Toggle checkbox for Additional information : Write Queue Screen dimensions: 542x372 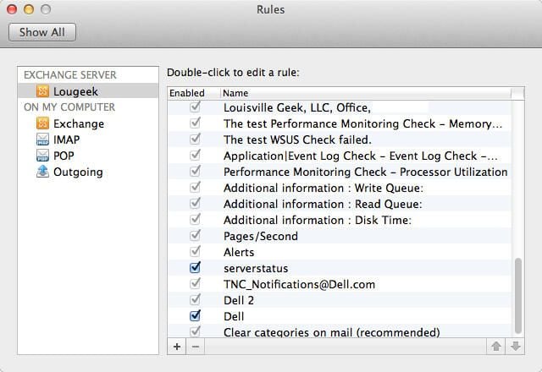(x=196, y=187)
